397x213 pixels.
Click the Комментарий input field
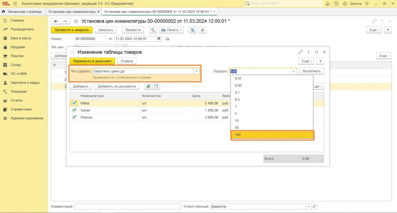[128, 206]
